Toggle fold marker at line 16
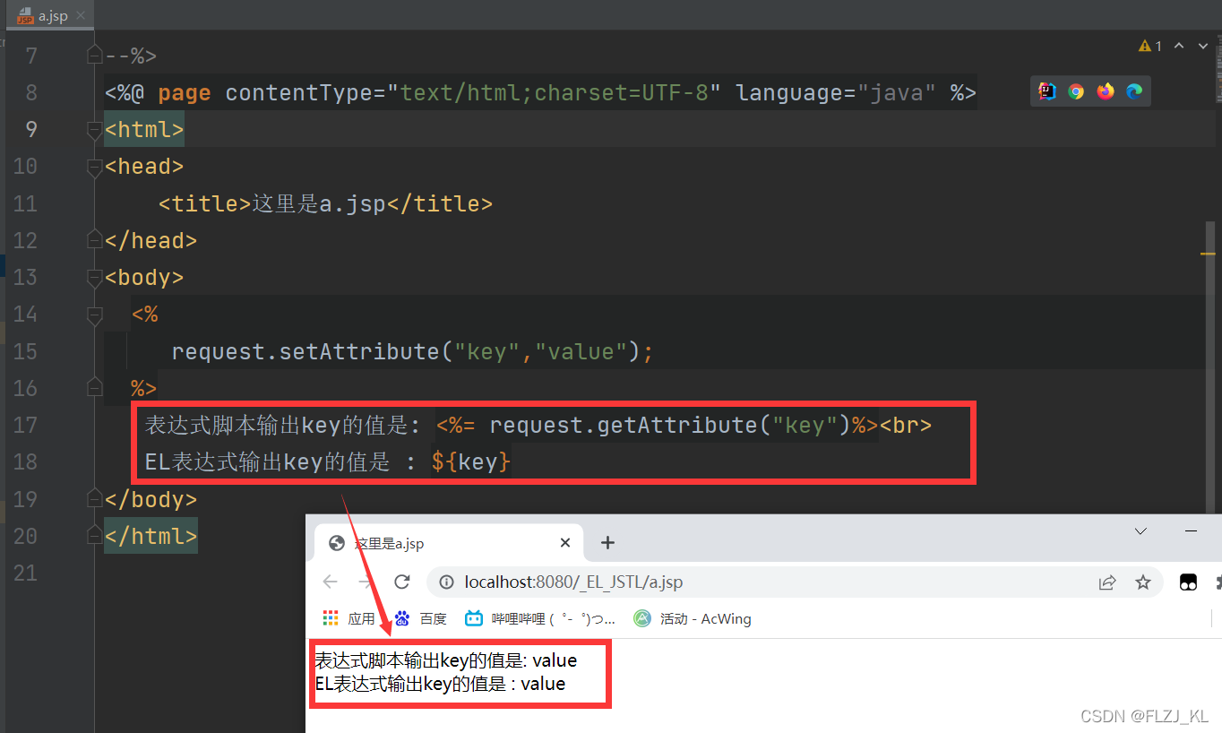Image resolution: width=1222 pixels, height=733 pixels. point(94,388)
